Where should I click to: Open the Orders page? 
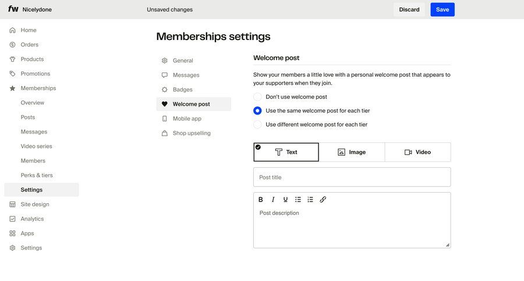(30, 45)
